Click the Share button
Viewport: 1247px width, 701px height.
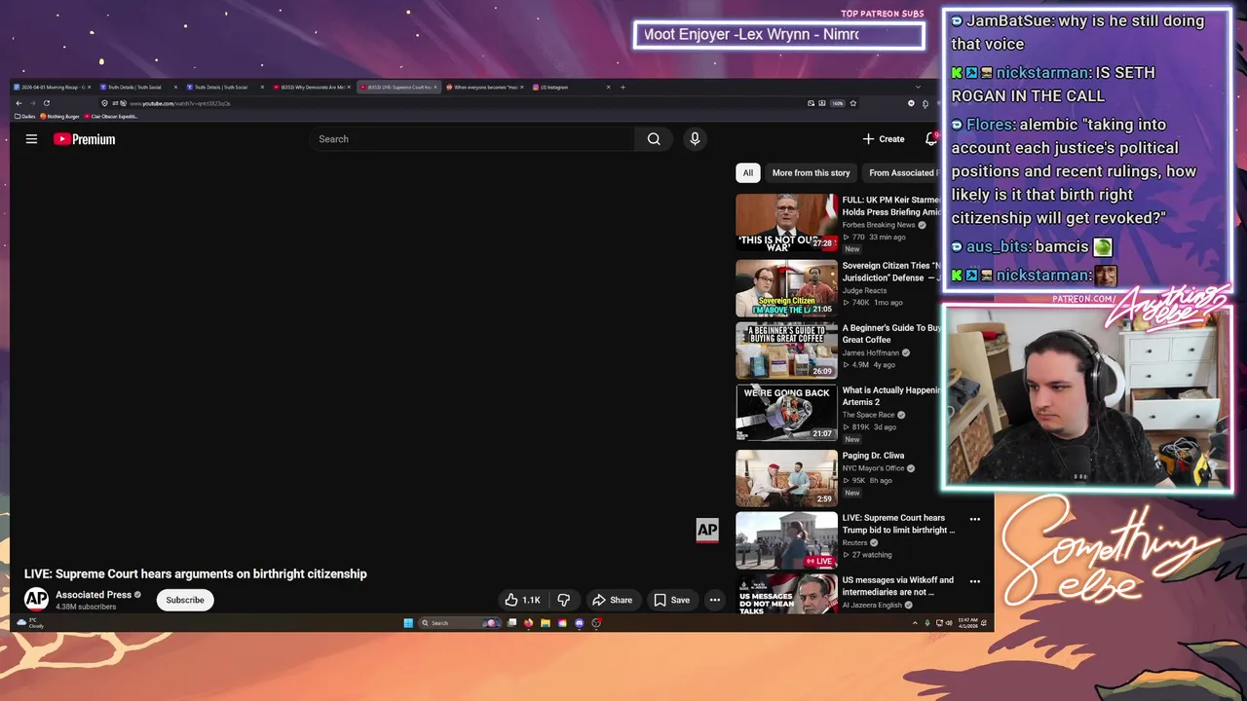613,600
